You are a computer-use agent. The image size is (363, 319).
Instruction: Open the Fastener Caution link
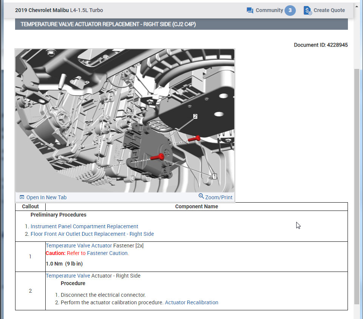108,253
